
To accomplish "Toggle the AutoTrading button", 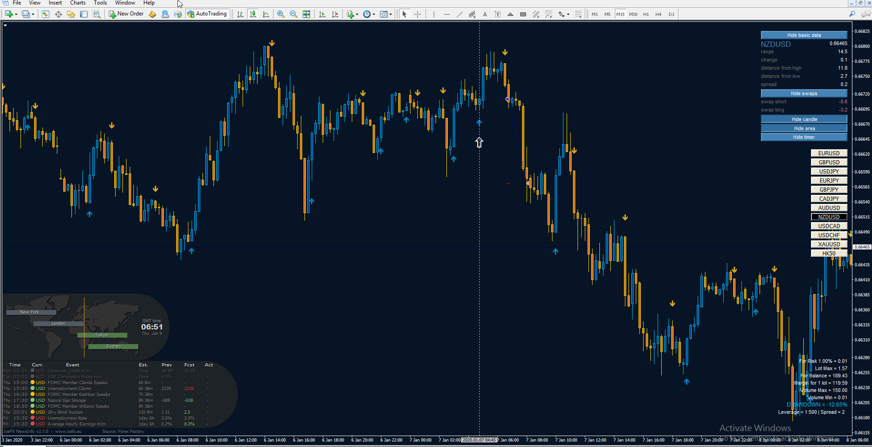I will 207,14.
